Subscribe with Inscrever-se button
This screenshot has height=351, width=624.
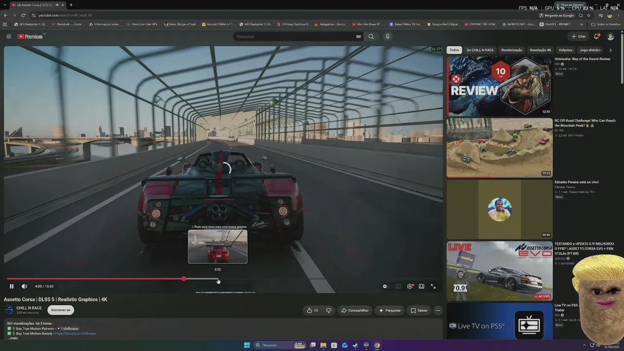tap(61, 310)
